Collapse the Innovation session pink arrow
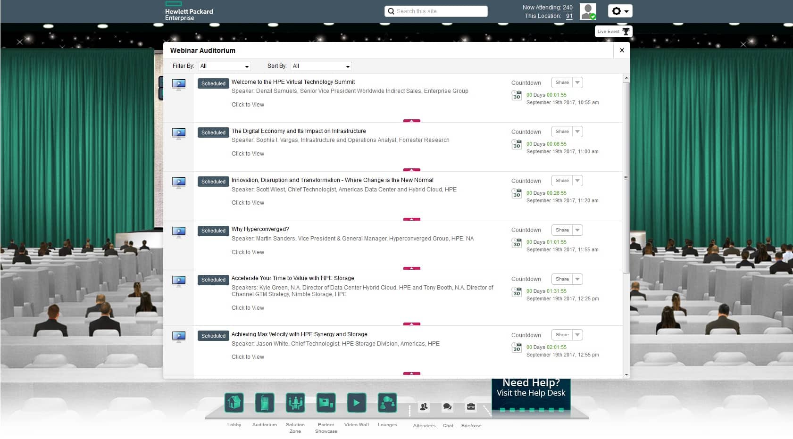This screenshot has height=439, width=793. 412,219
